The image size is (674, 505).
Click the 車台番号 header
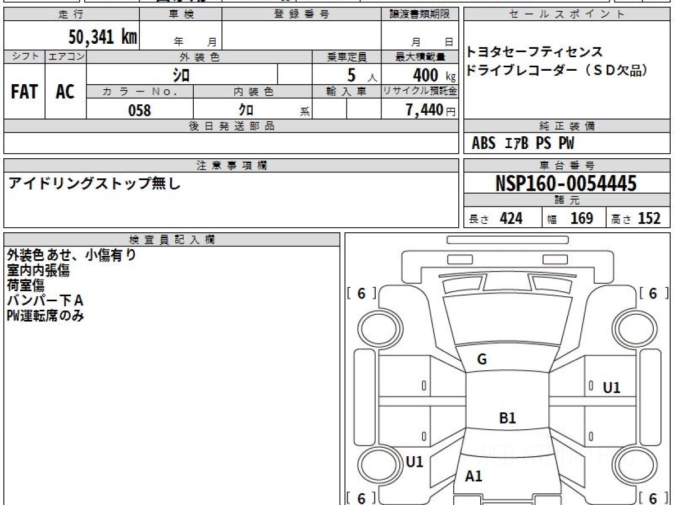(567, 166)
